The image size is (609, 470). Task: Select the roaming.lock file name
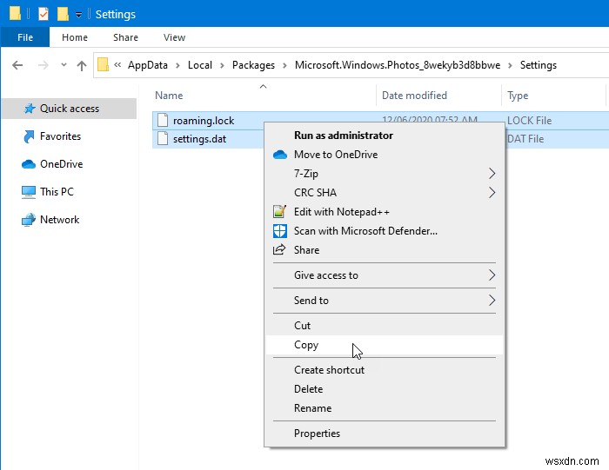[x=204, y=121]
